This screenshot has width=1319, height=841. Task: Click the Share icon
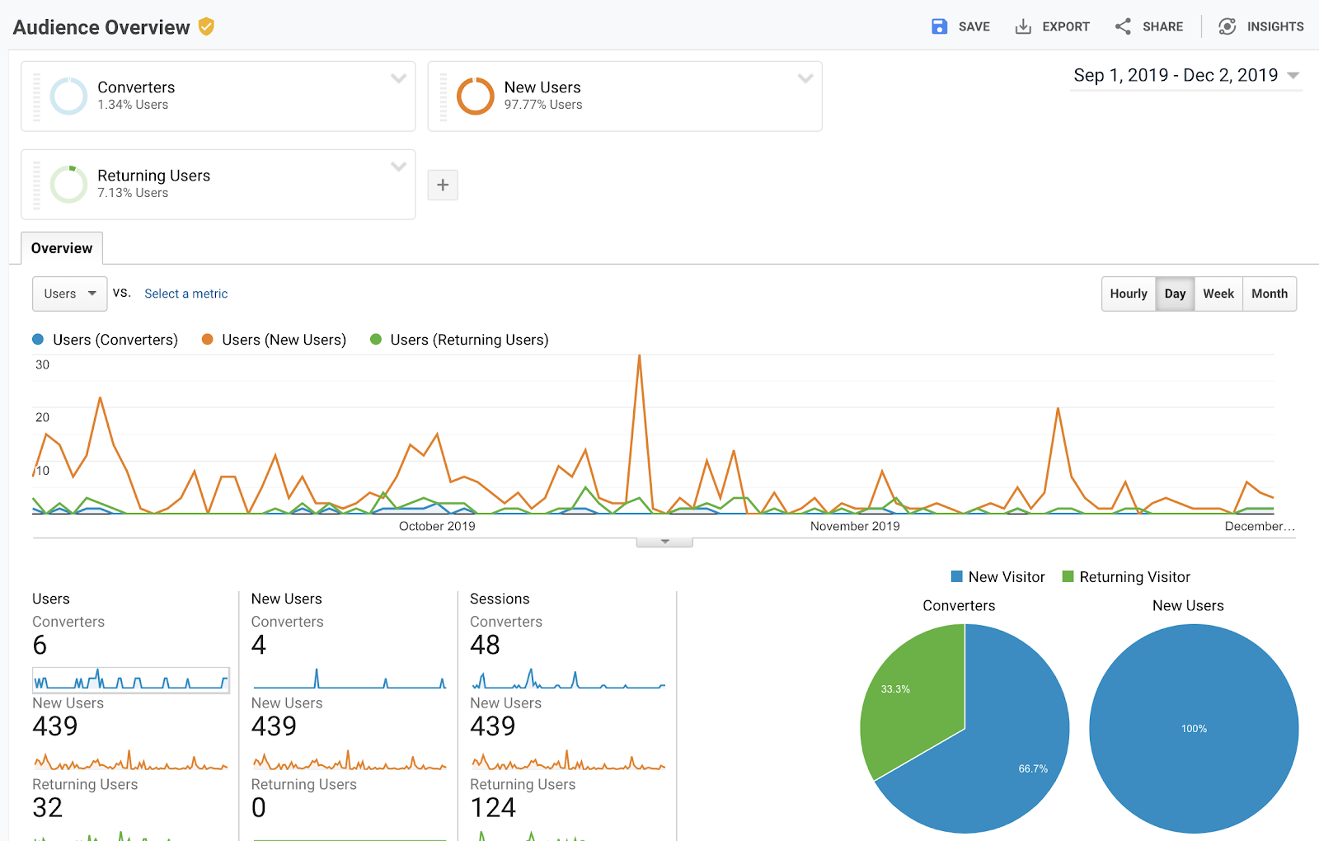1123,26
